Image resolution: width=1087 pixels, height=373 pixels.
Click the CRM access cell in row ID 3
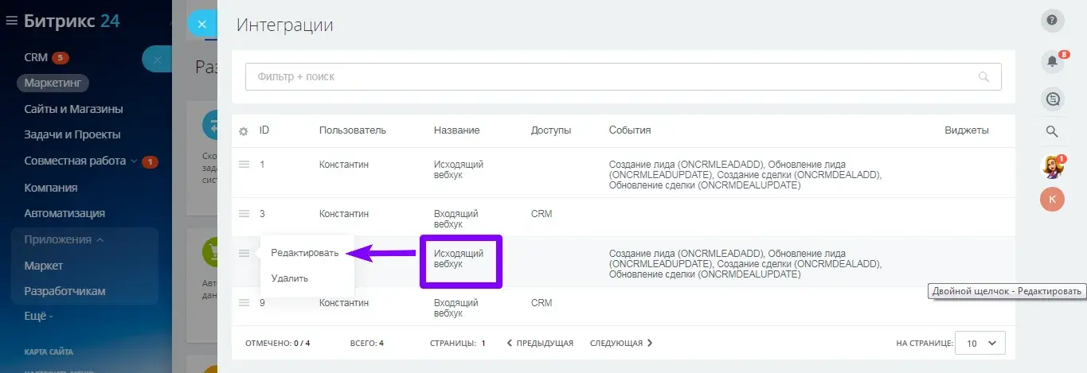(x=542, y=214)
